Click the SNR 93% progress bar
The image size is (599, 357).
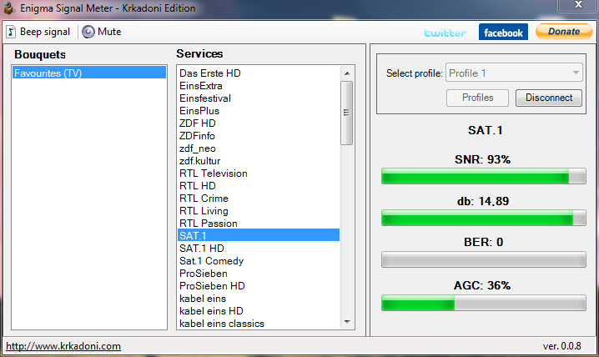tap(484, 176)
